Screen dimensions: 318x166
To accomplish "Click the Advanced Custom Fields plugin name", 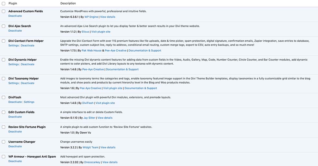I will coord(26,11).
